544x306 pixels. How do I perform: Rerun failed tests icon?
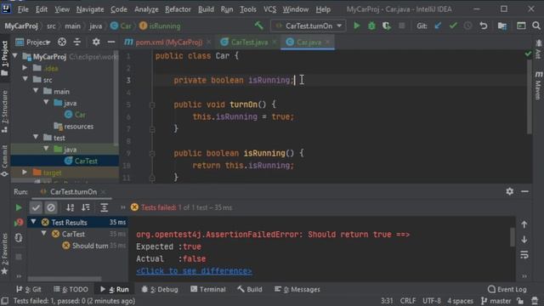(x=19, y=223)
